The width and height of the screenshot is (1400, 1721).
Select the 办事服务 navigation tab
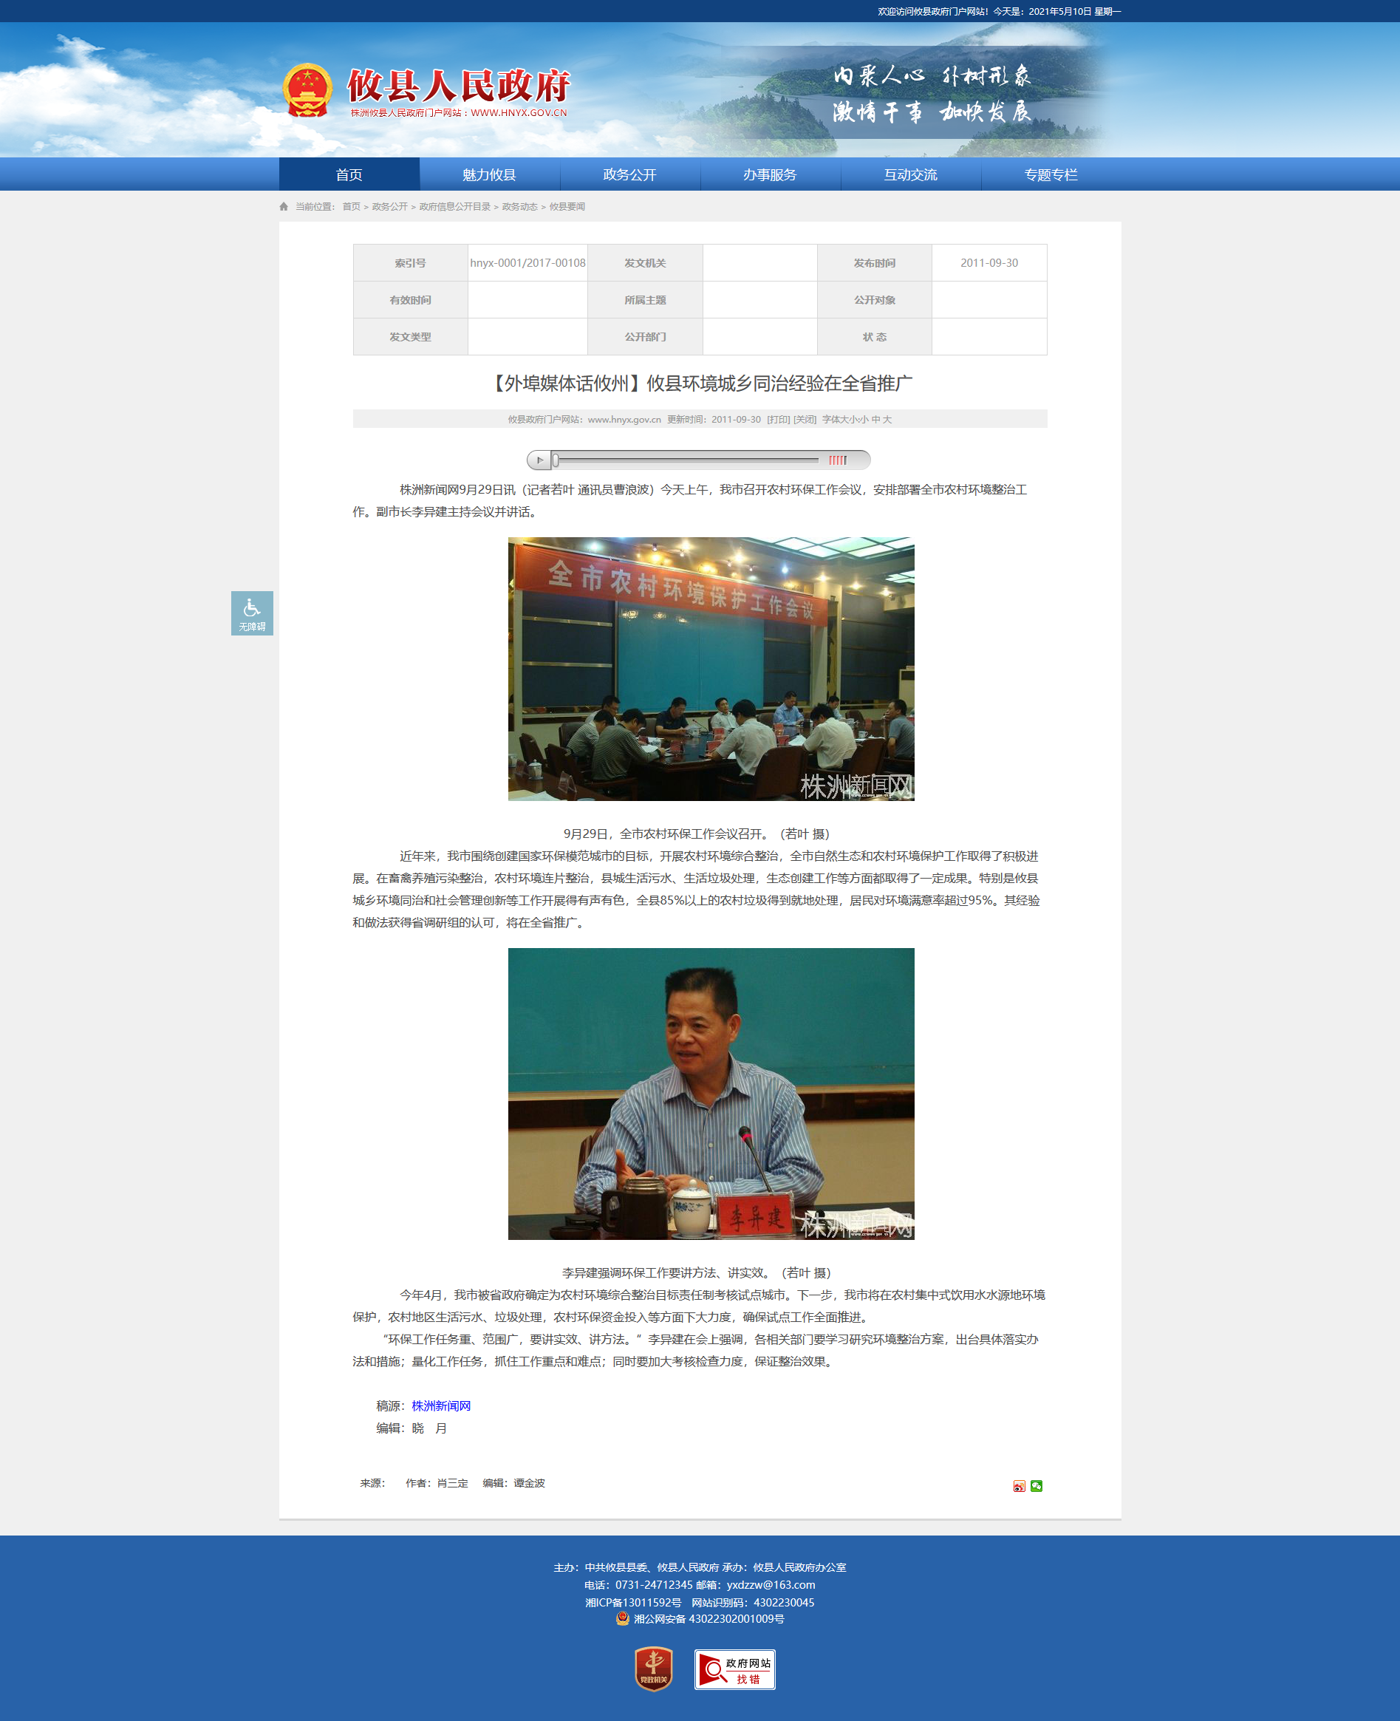tap(770, 174)
